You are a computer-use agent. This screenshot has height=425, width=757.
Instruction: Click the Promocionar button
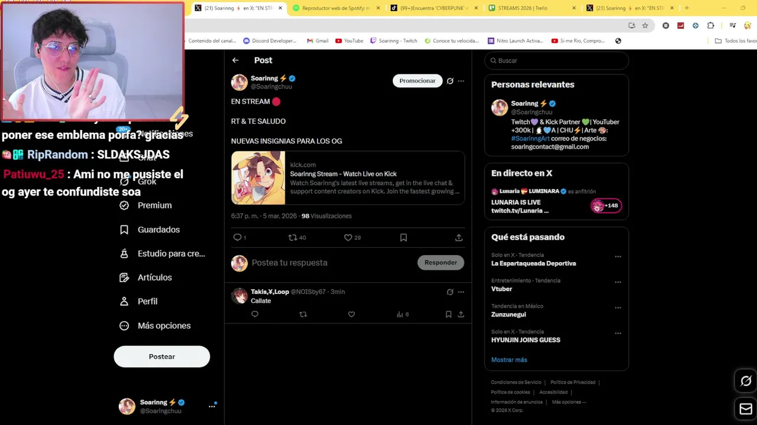pyautogui.click(x=418, y=81)
